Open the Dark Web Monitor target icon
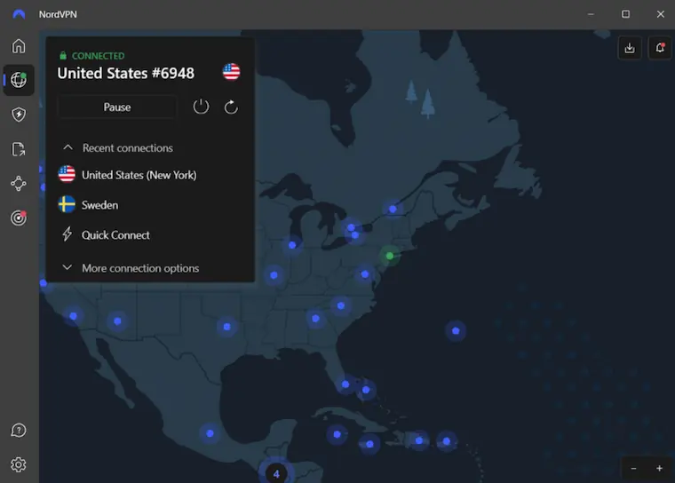The width and height of the screenshot is (675, 483). 19,218
